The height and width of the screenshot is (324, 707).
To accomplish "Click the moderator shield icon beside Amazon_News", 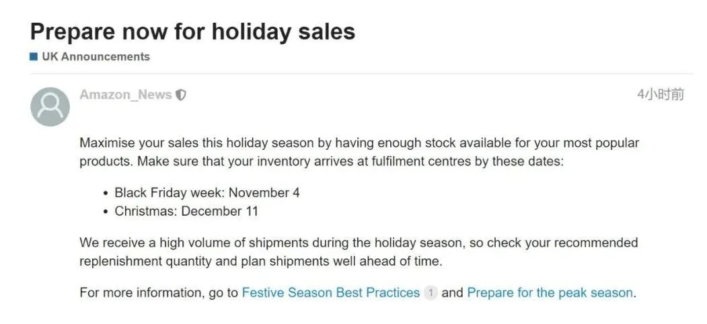I will [180, 95].
